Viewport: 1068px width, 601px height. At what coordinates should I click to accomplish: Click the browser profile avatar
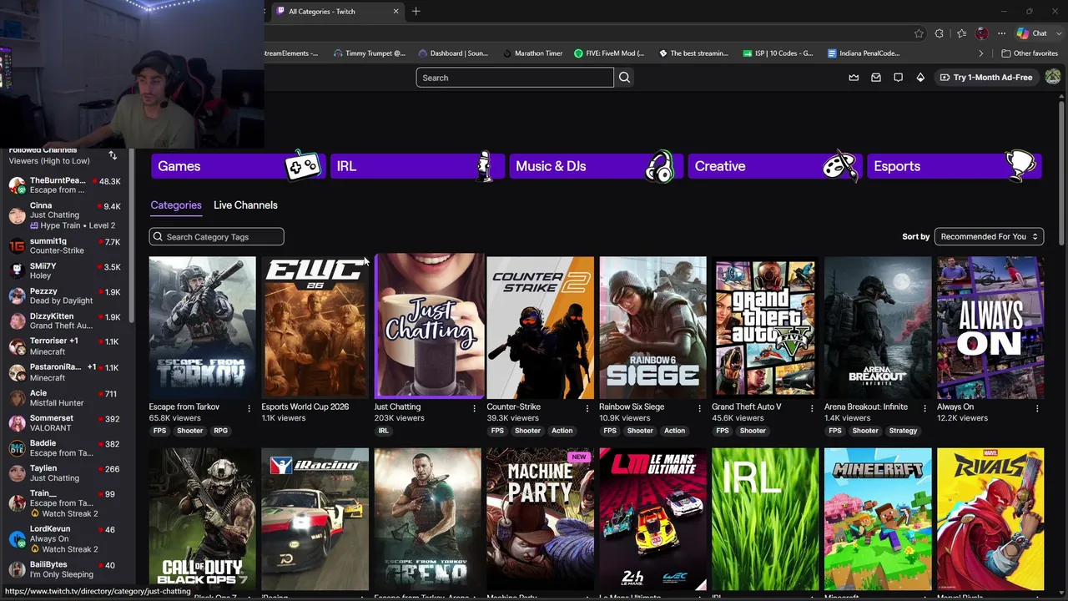coord(982,33)
